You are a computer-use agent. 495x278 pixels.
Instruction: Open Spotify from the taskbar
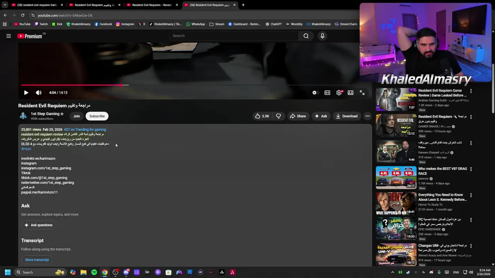(x=94, y=272)
